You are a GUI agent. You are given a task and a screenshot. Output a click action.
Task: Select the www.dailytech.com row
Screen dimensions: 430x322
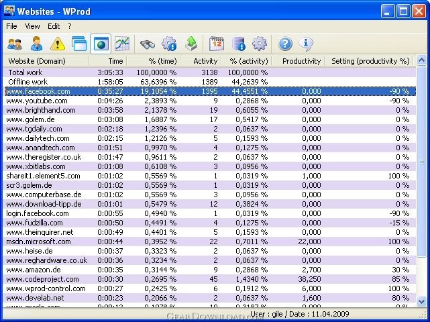(210, 138)
